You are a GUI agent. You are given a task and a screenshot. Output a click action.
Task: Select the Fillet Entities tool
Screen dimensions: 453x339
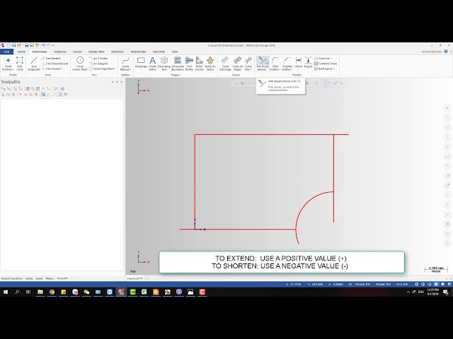point(275,64)
